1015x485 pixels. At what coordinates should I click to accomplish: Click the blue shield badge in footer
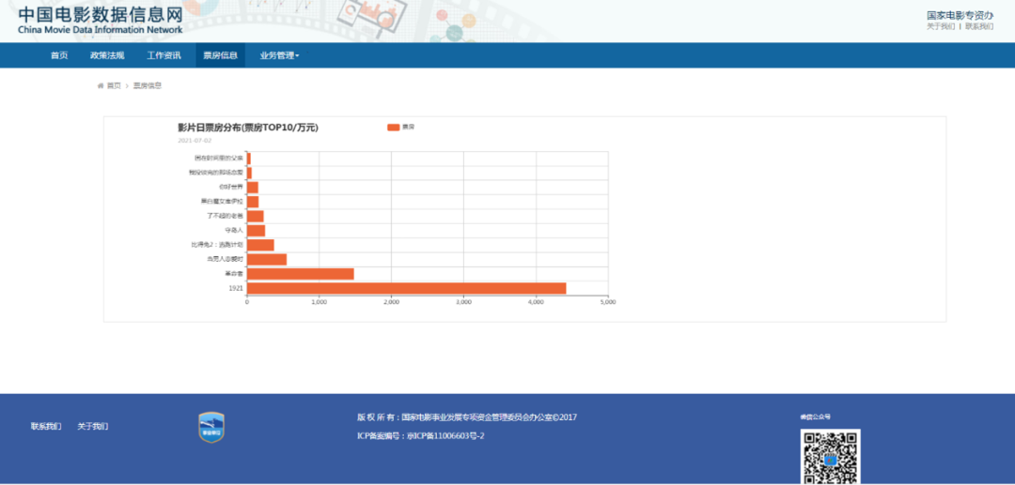coord(211,427)
